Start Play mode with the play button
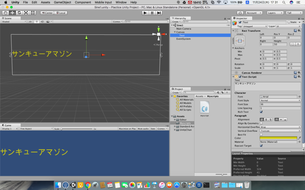The width and height of the screenshot is (305, 190). tap(145, 13)
